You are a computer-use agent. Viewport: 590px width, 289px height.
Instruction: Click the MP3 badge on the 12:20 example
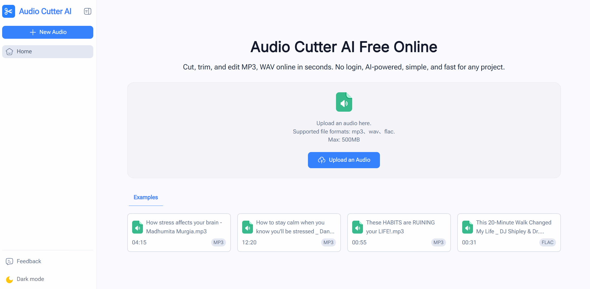coord(328,242)
